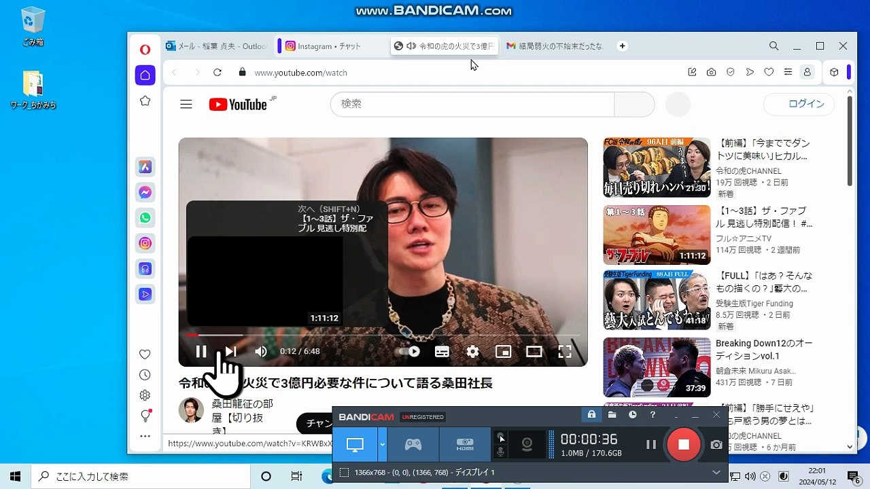
Task: Stop the Bandicam recording
Action: click(684, 444)
